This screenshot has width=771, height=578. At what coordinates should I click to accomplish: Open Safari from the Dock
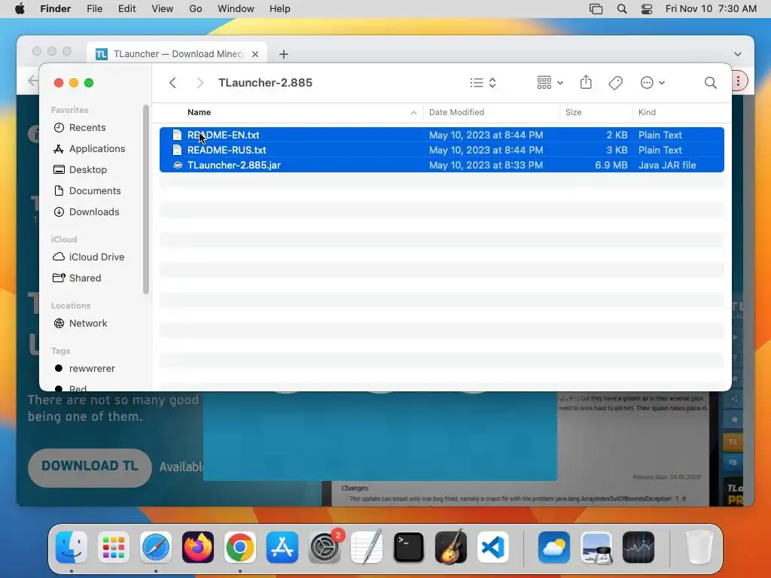click(x=156, y=547)
